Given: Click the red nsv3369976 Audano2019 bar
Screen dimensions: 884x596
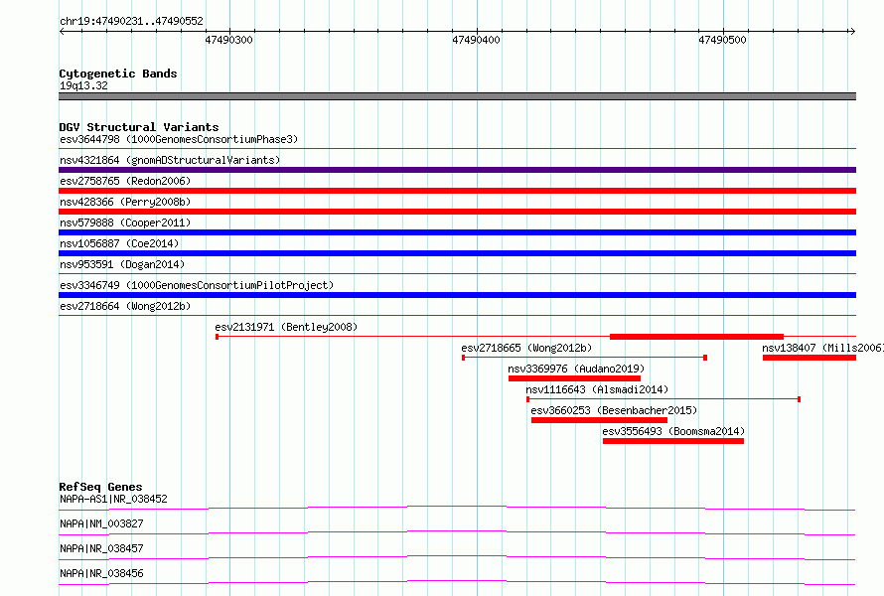Looking at the screenshot, I should point(574,378).
